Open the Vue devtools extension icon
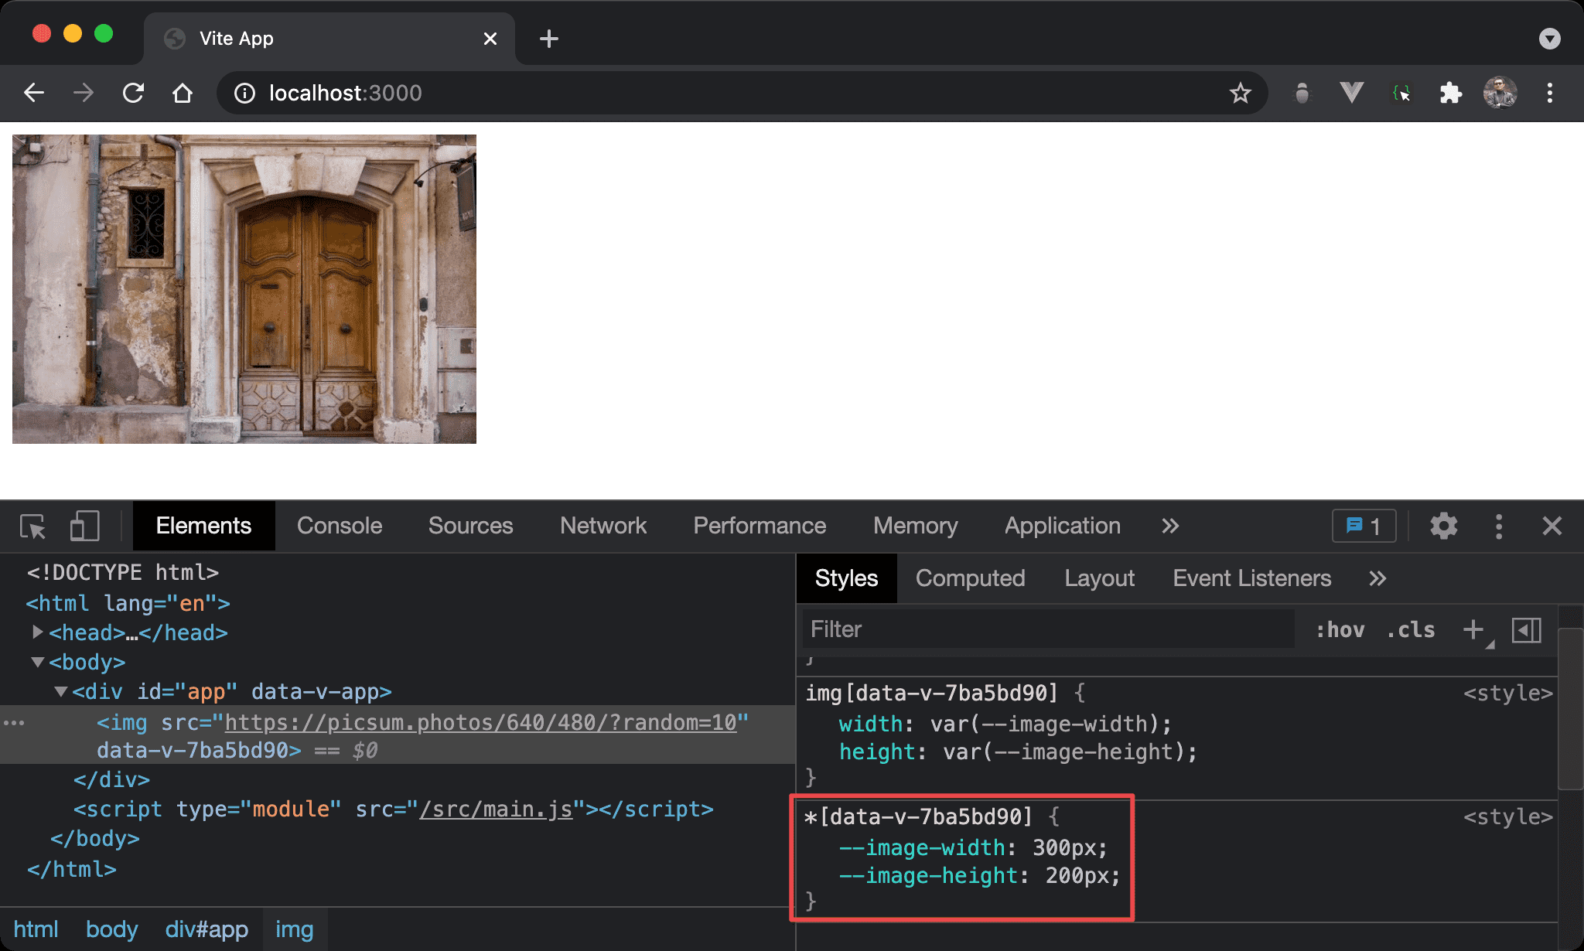 [1351, 93]
